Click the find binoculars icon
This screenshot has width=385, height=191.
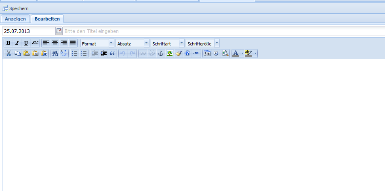(x=55, y=53)
